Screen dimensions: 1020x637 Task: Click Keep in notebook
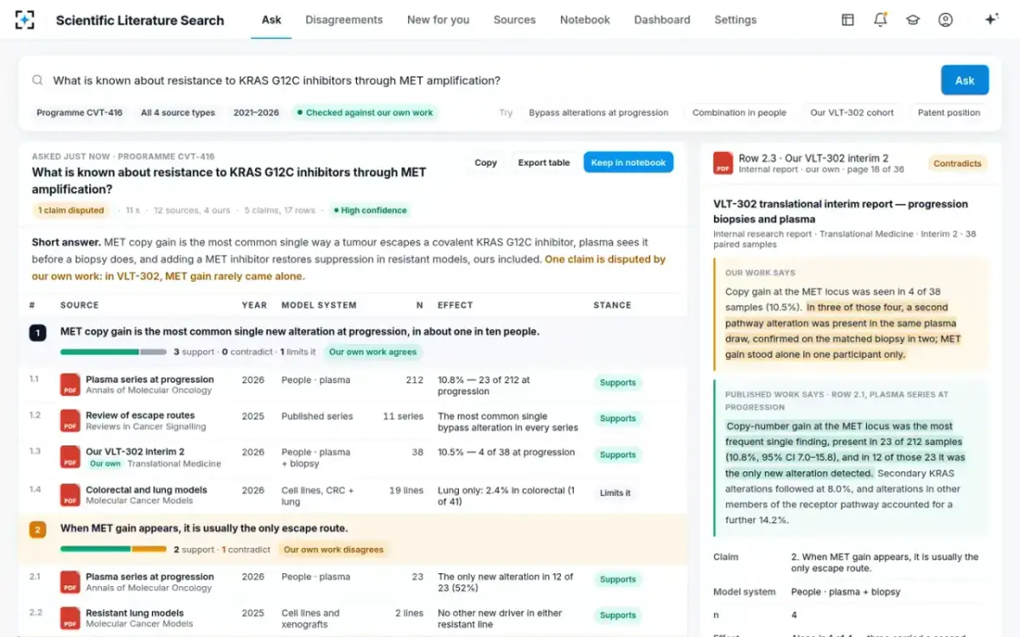click(628, 162)
